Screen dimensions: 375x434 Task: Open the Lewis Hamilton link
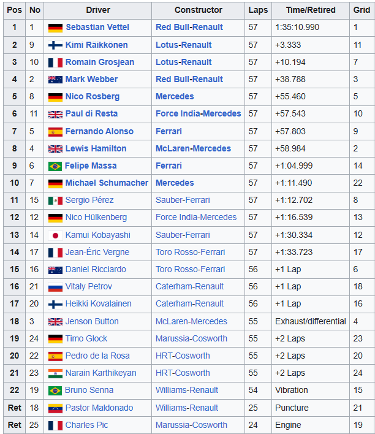[x=96, y=148]
